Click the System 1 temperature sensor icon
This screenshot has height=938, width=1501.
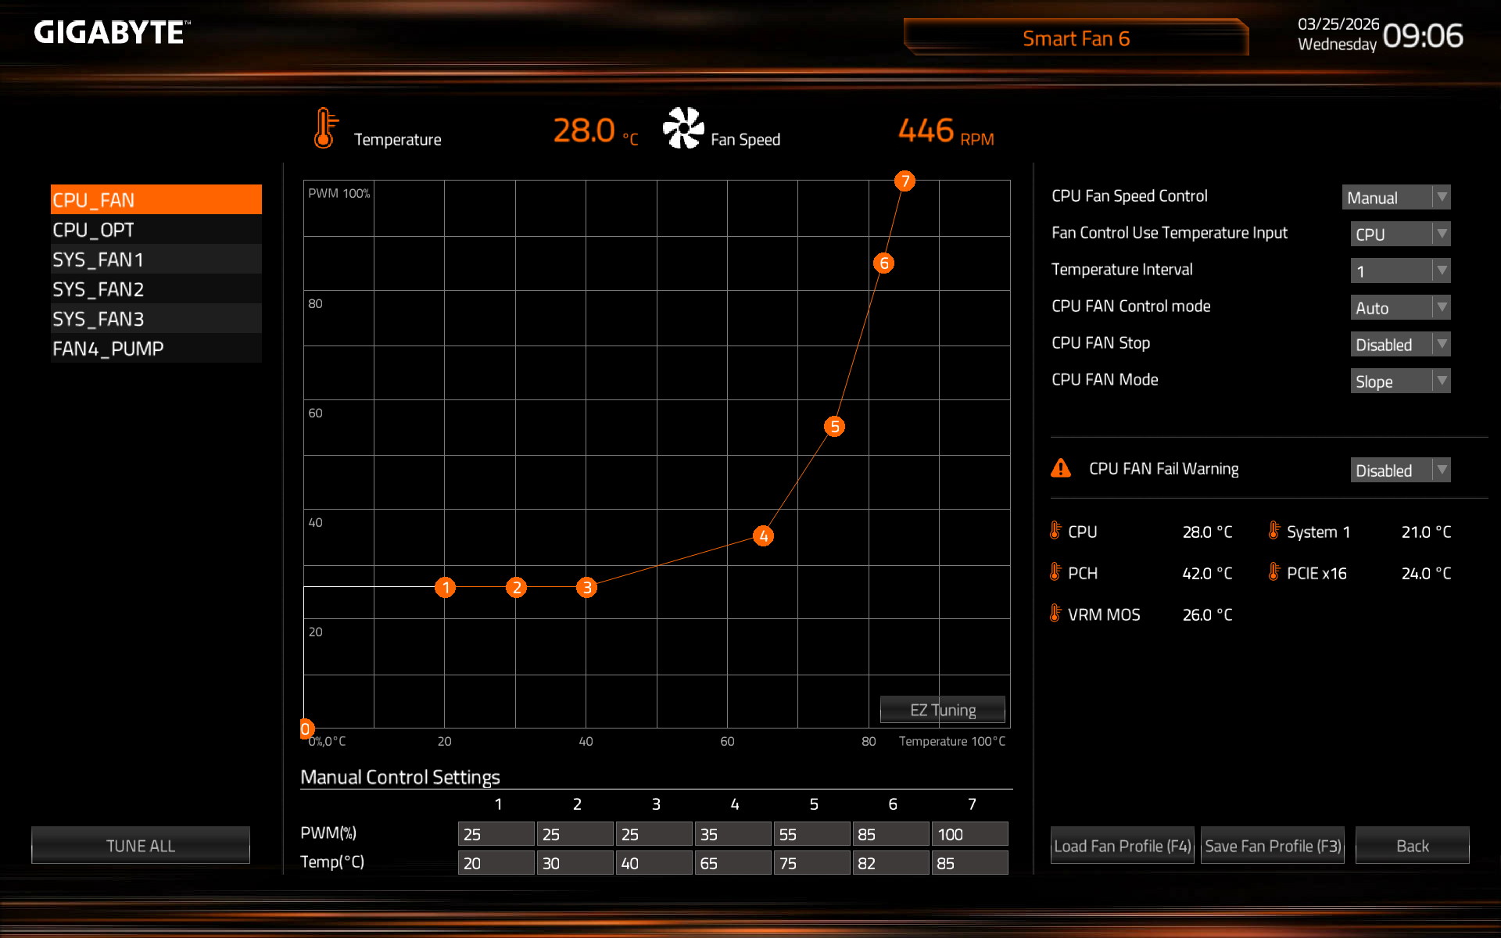coord(1274,531)
